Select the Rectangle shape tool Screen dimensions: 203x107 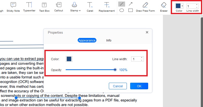click(x=130, y=10)
